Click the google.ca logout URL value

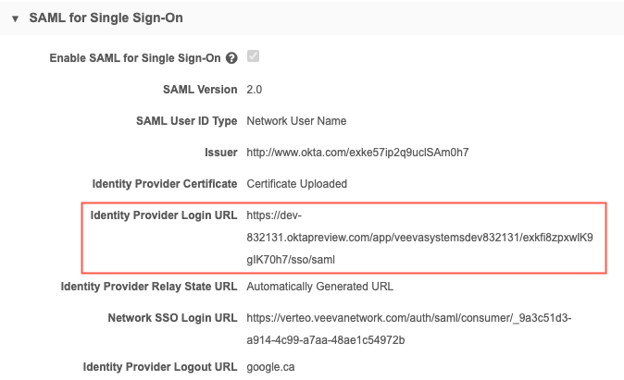(x=268, y=366)
